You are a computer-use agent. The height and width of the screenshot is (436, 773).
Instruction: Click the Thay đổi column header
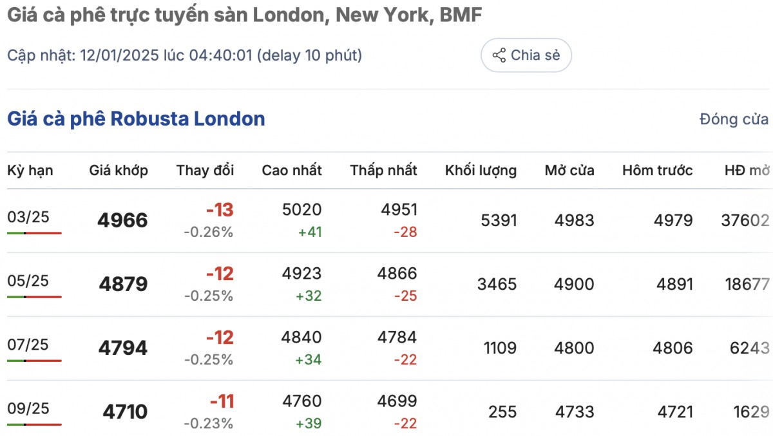[x=205, y=171]
